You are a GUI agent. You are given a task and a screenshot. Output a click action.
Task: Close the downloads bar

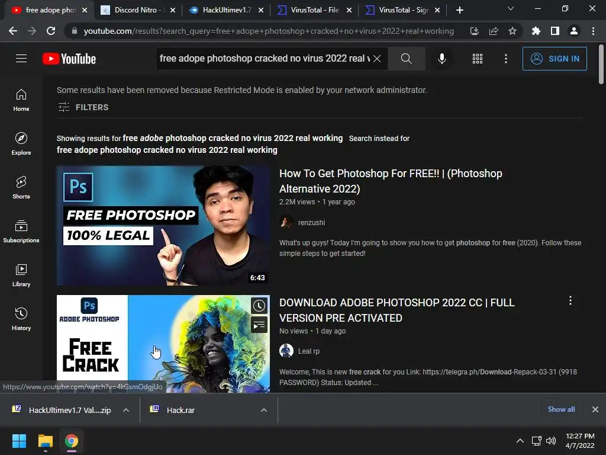595,409
